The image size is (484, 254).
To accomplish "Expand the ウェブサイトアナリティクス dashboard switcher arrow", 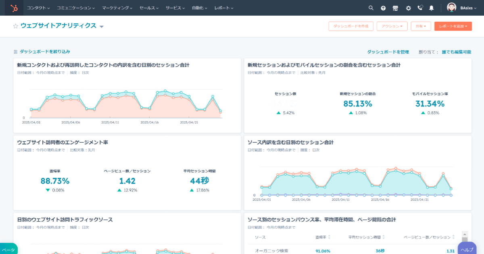I will click(102, 27).
